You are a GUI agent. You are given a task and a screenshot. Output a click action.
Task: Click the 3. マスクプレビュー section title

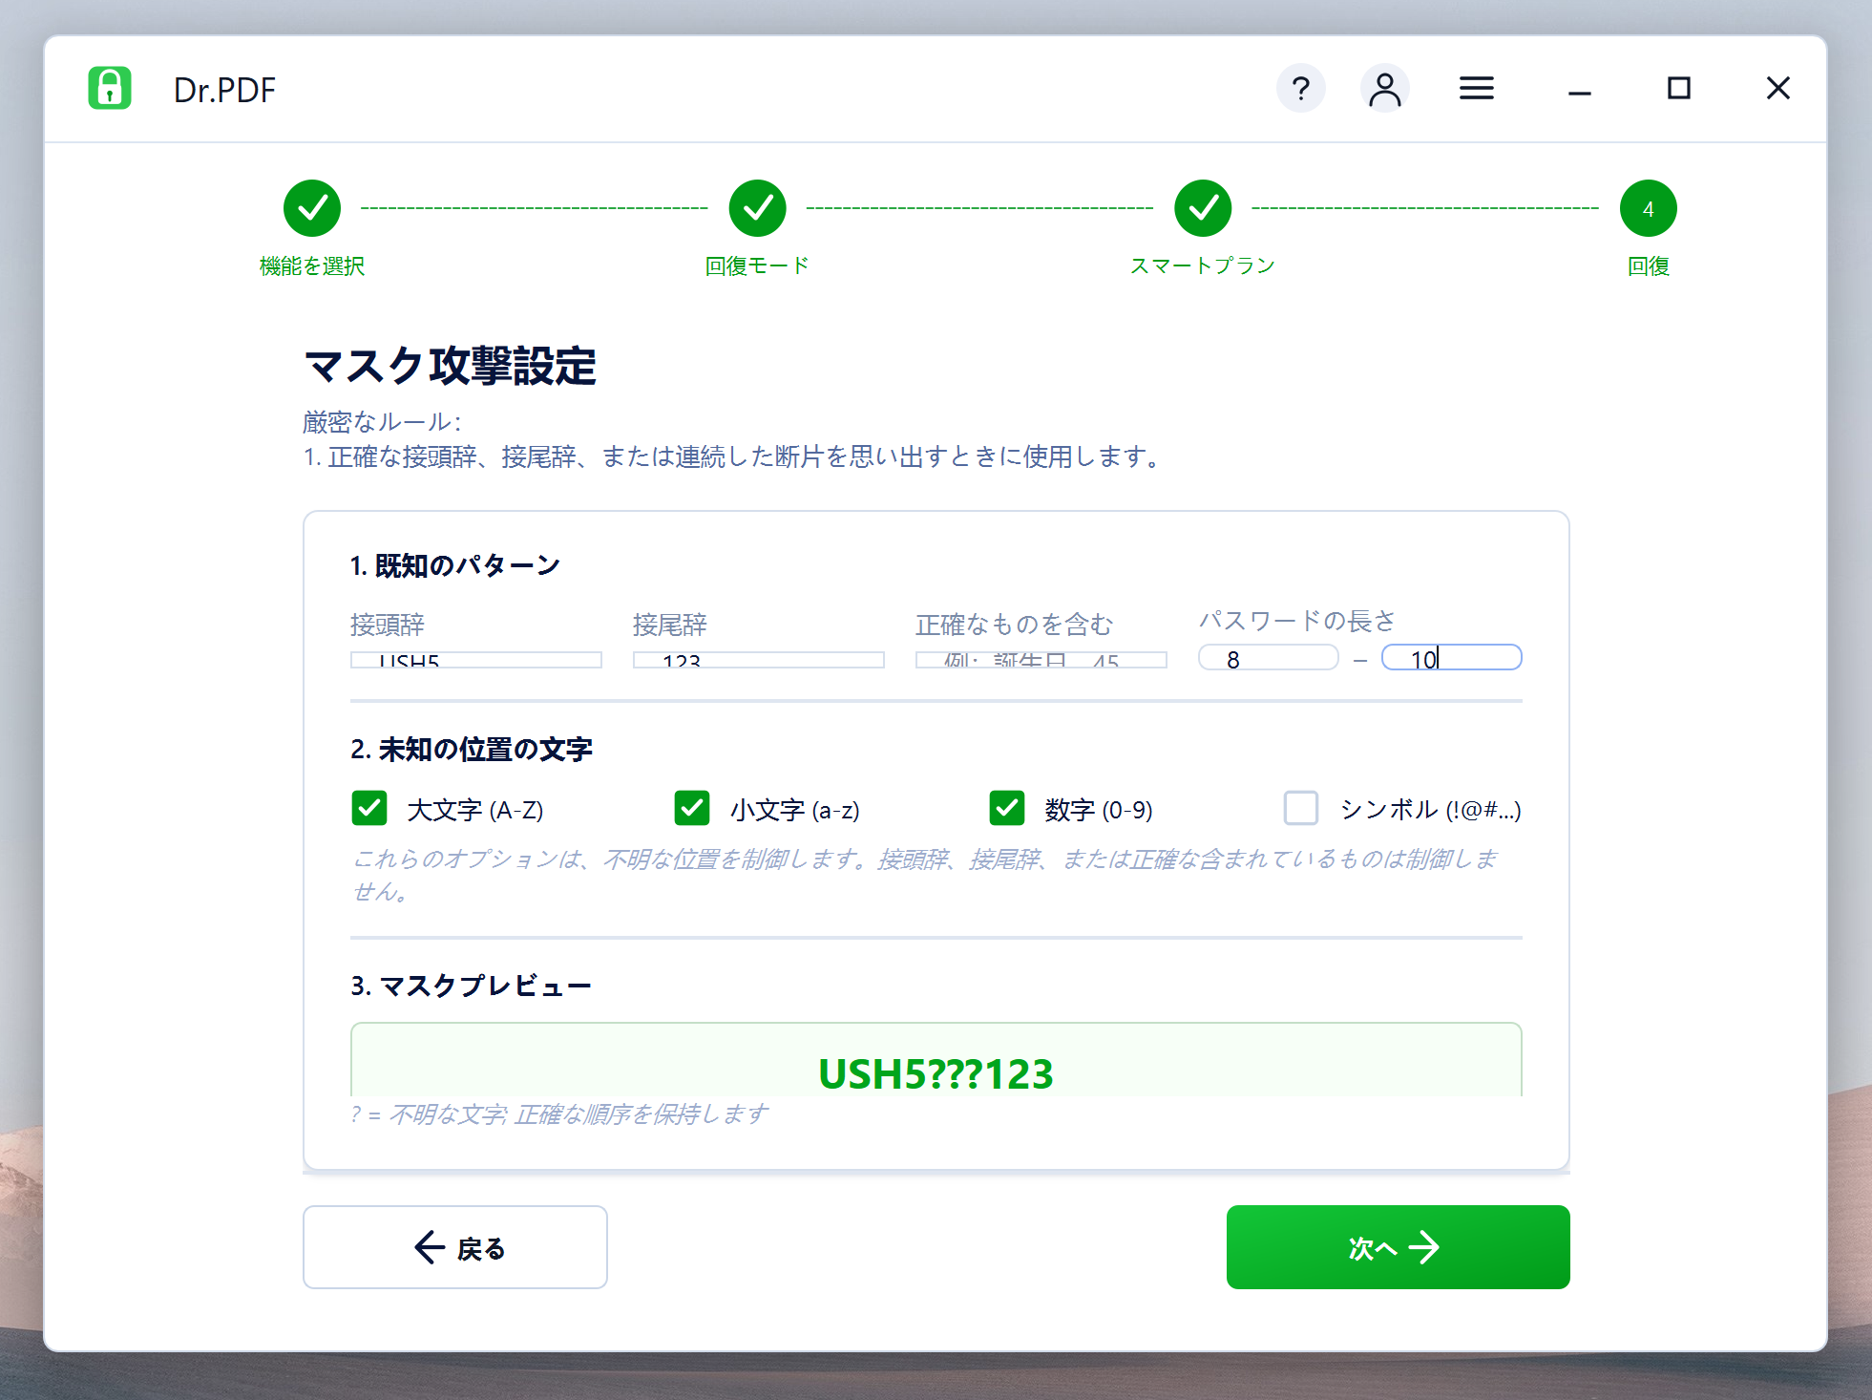coord(472,986)
